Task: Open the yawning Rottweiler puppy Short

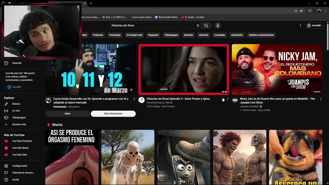Action: pyautogui.click(x=296, y=157)
